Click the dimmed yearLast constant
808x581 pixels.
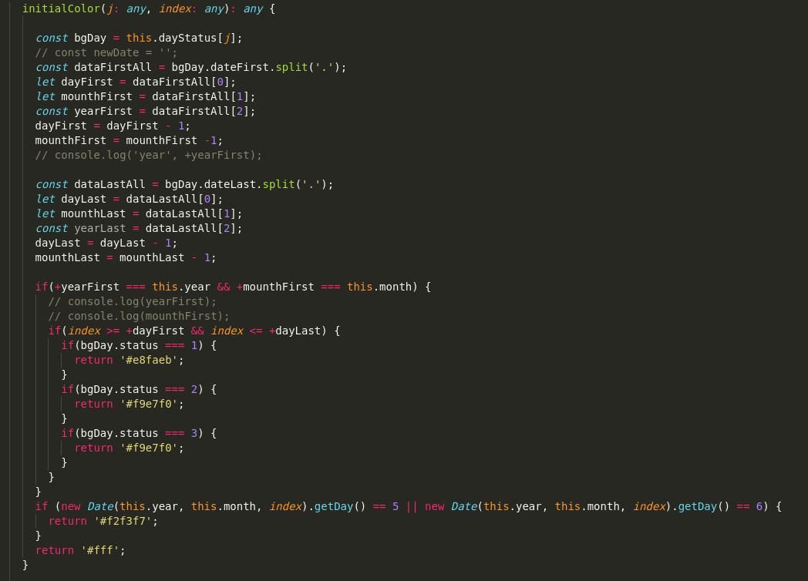[100, 228]
